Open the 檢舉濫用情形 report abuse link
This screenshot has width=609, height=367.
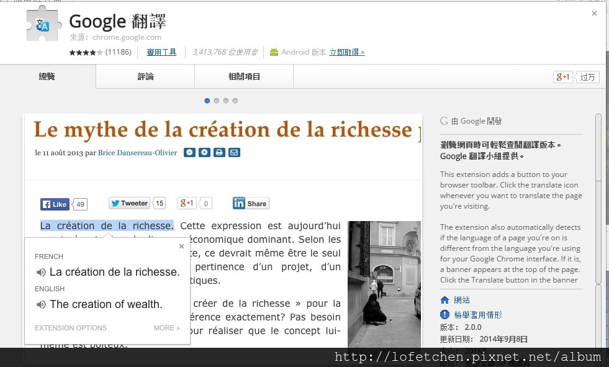tap(478, 315)
